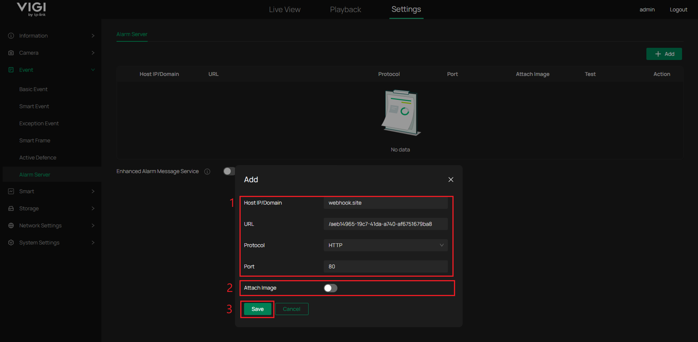Expand the Camera menu chevron

click(x=93, y=53)
